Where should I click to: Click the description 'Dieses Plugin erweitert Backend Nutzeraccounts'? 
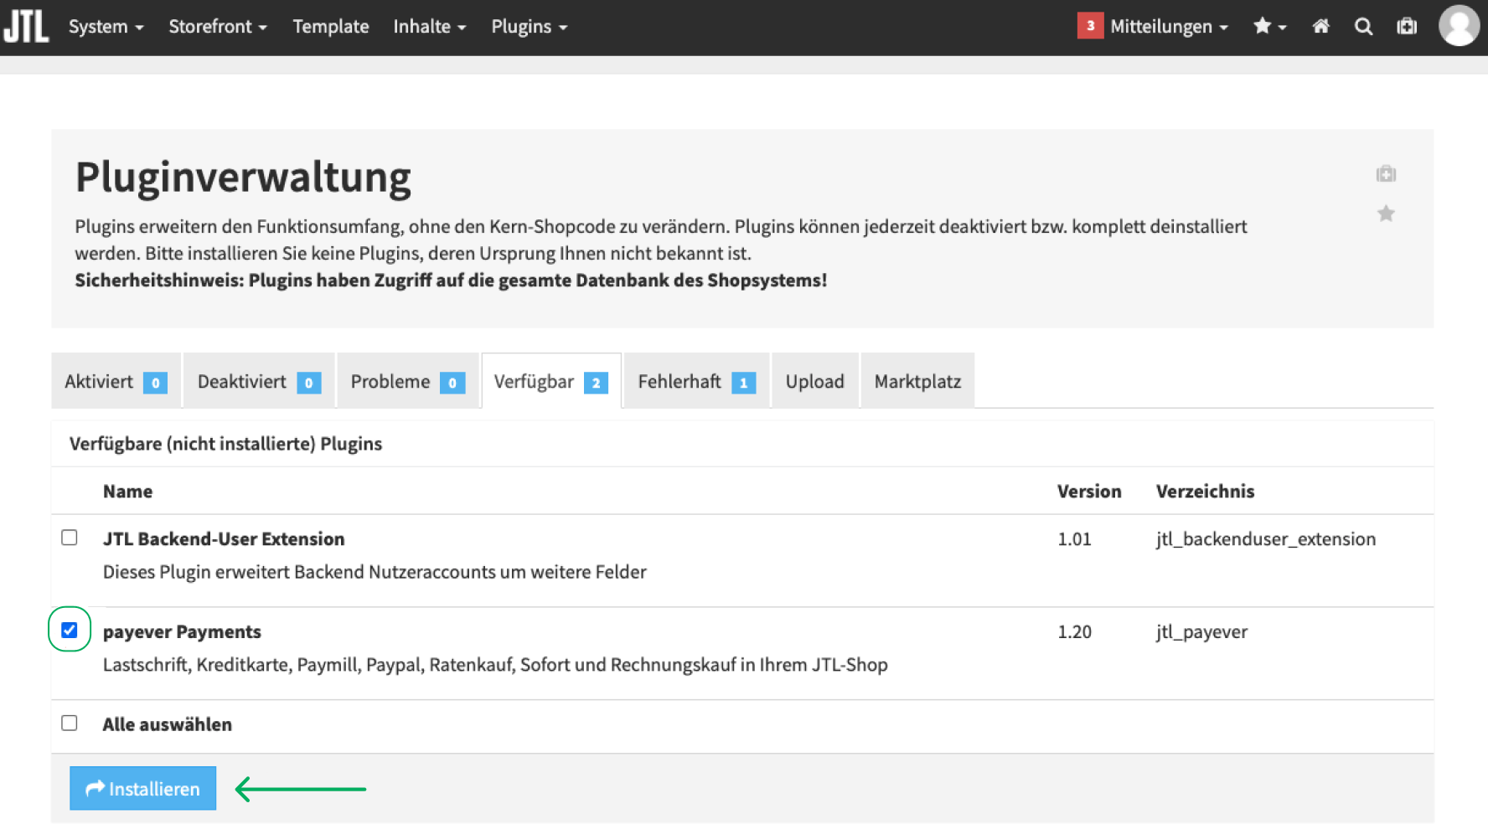375,572
